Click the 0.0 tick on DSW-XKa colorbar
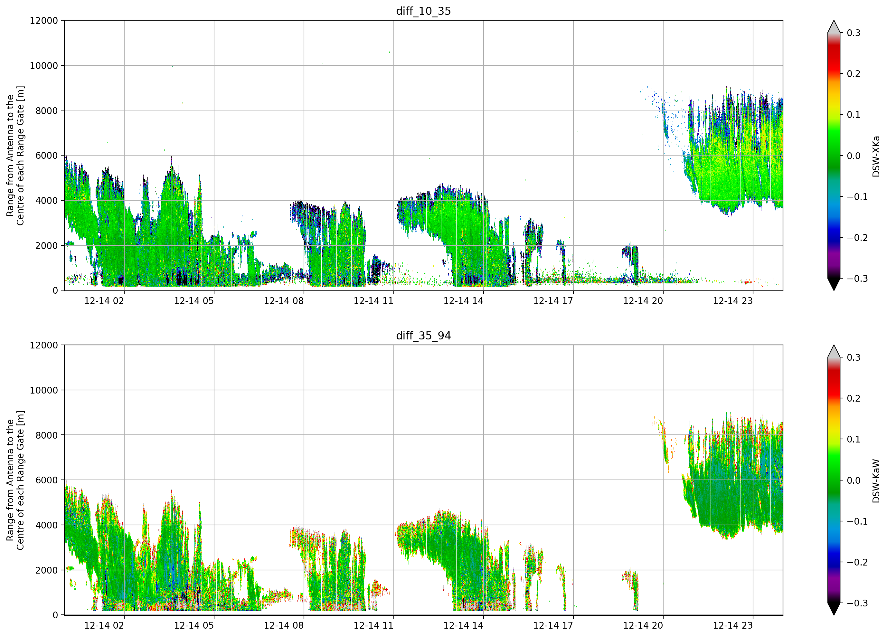This screenshot has width=887, height=637. pos(854,156)
